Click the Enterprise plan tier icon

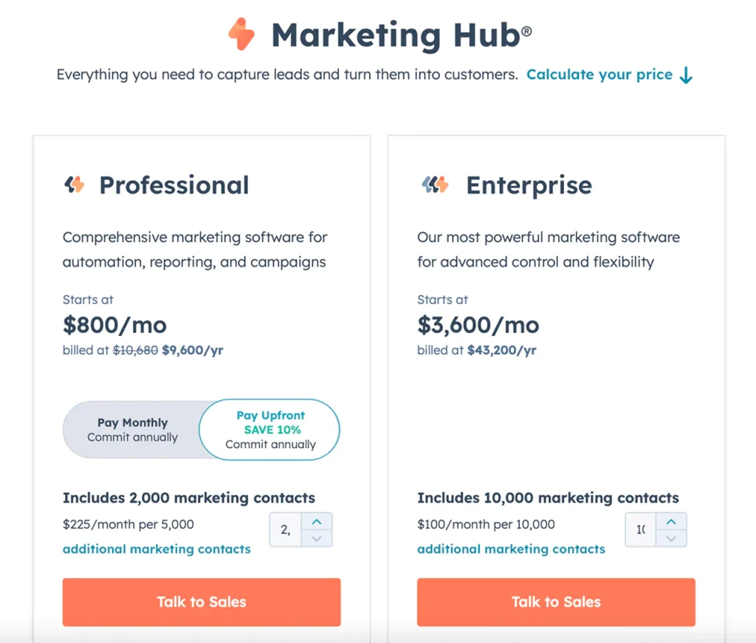pyautogui.click(x=435, y=185)
